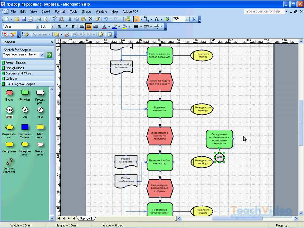
Task: Open the Shape menu
Action: click(x=86, y=12)
